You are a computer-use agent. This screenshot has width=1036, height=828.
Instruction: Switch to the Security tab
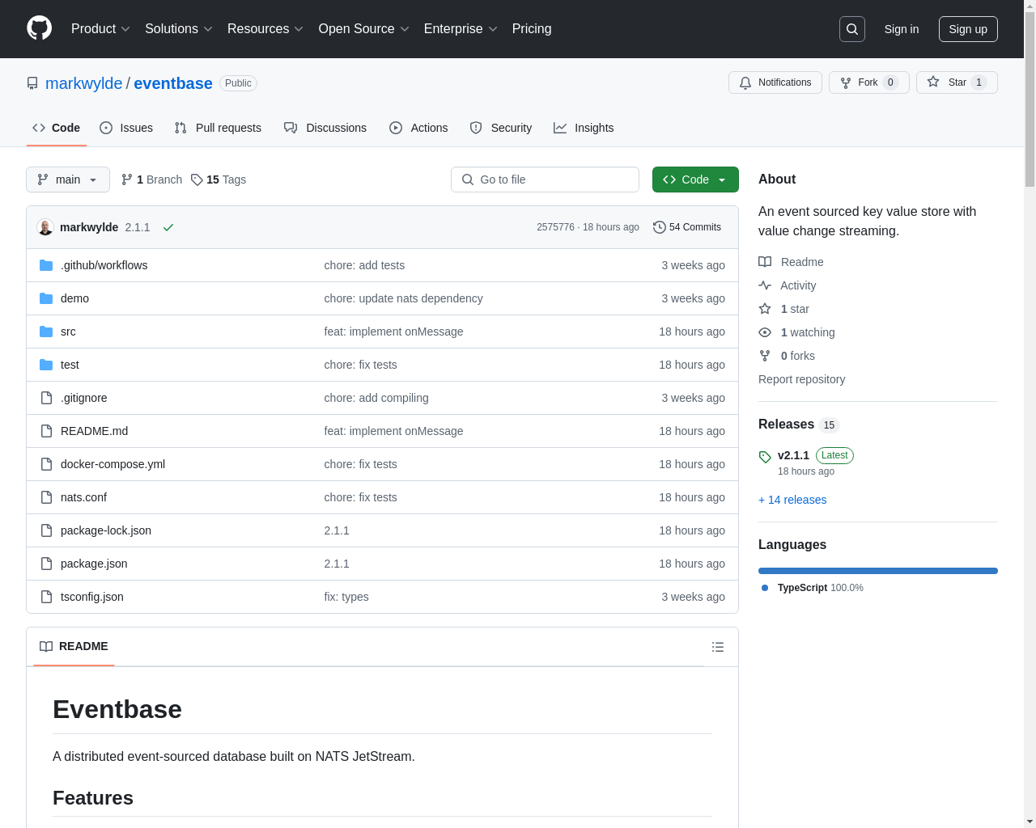tap(501, 128)
